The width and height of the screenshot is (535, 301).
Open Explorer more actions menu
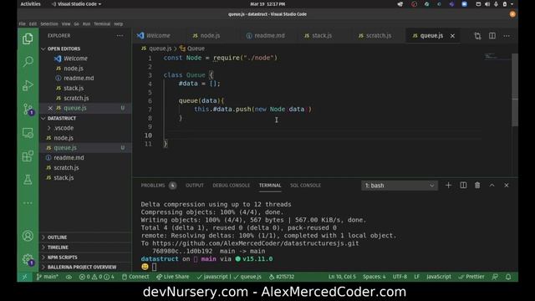(x=120, y=35)
